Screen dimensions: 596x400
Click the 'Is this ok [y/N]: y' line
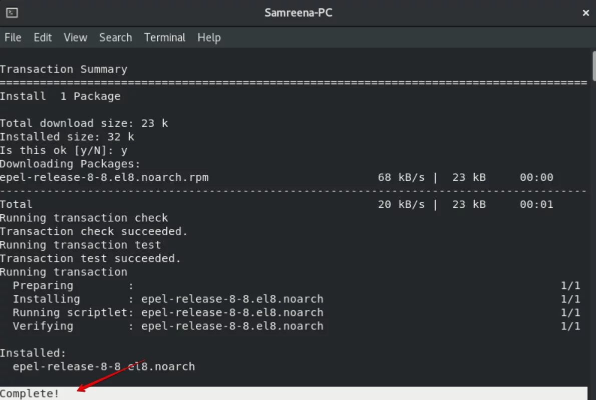64,150
